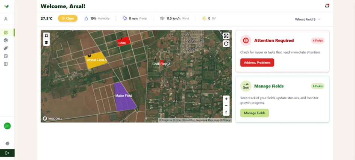Click the humidity droplet icon

[x=86, y=18]
